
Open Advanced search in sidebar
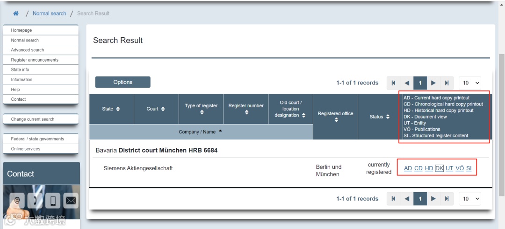41,50
